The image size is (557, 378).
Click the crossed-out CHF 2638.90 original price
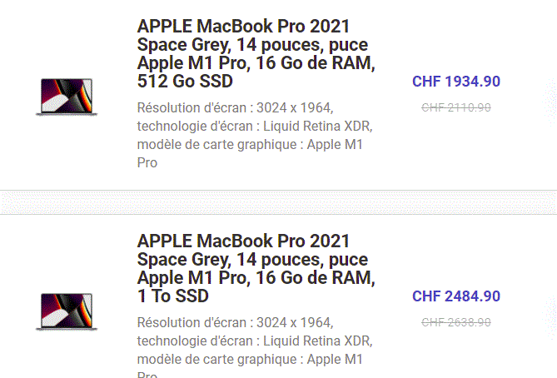(x=456, y=322)
